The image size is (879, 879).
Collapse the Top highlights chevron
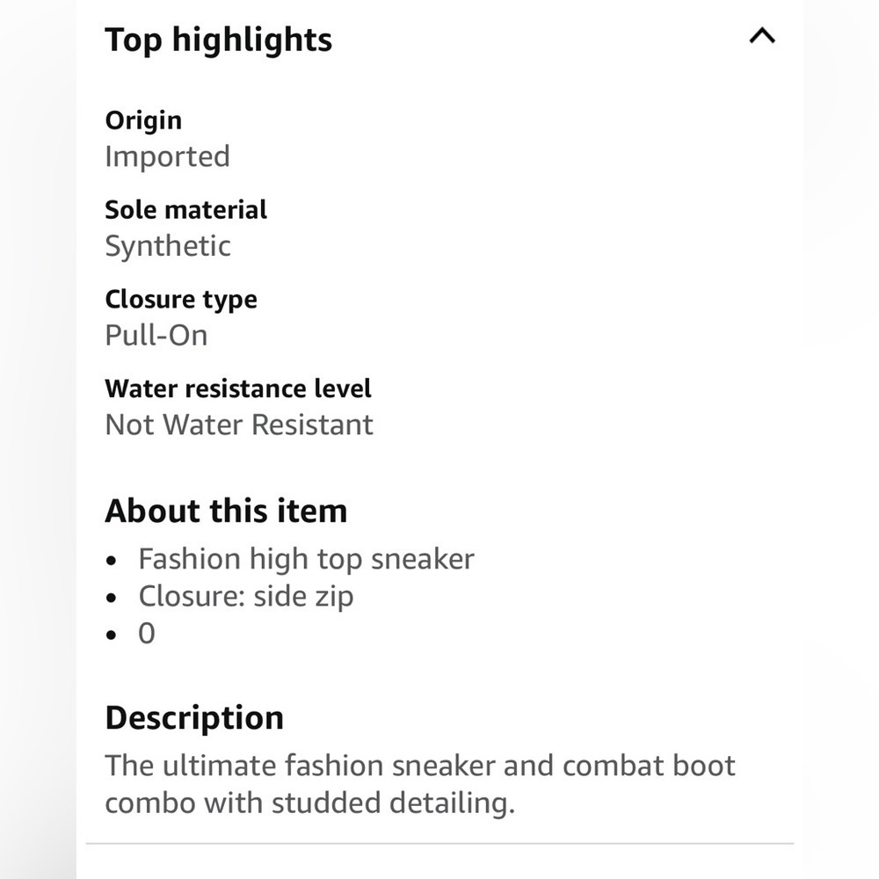[762, 36]
